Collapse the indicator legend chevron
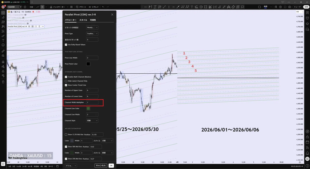 (10, 29)
